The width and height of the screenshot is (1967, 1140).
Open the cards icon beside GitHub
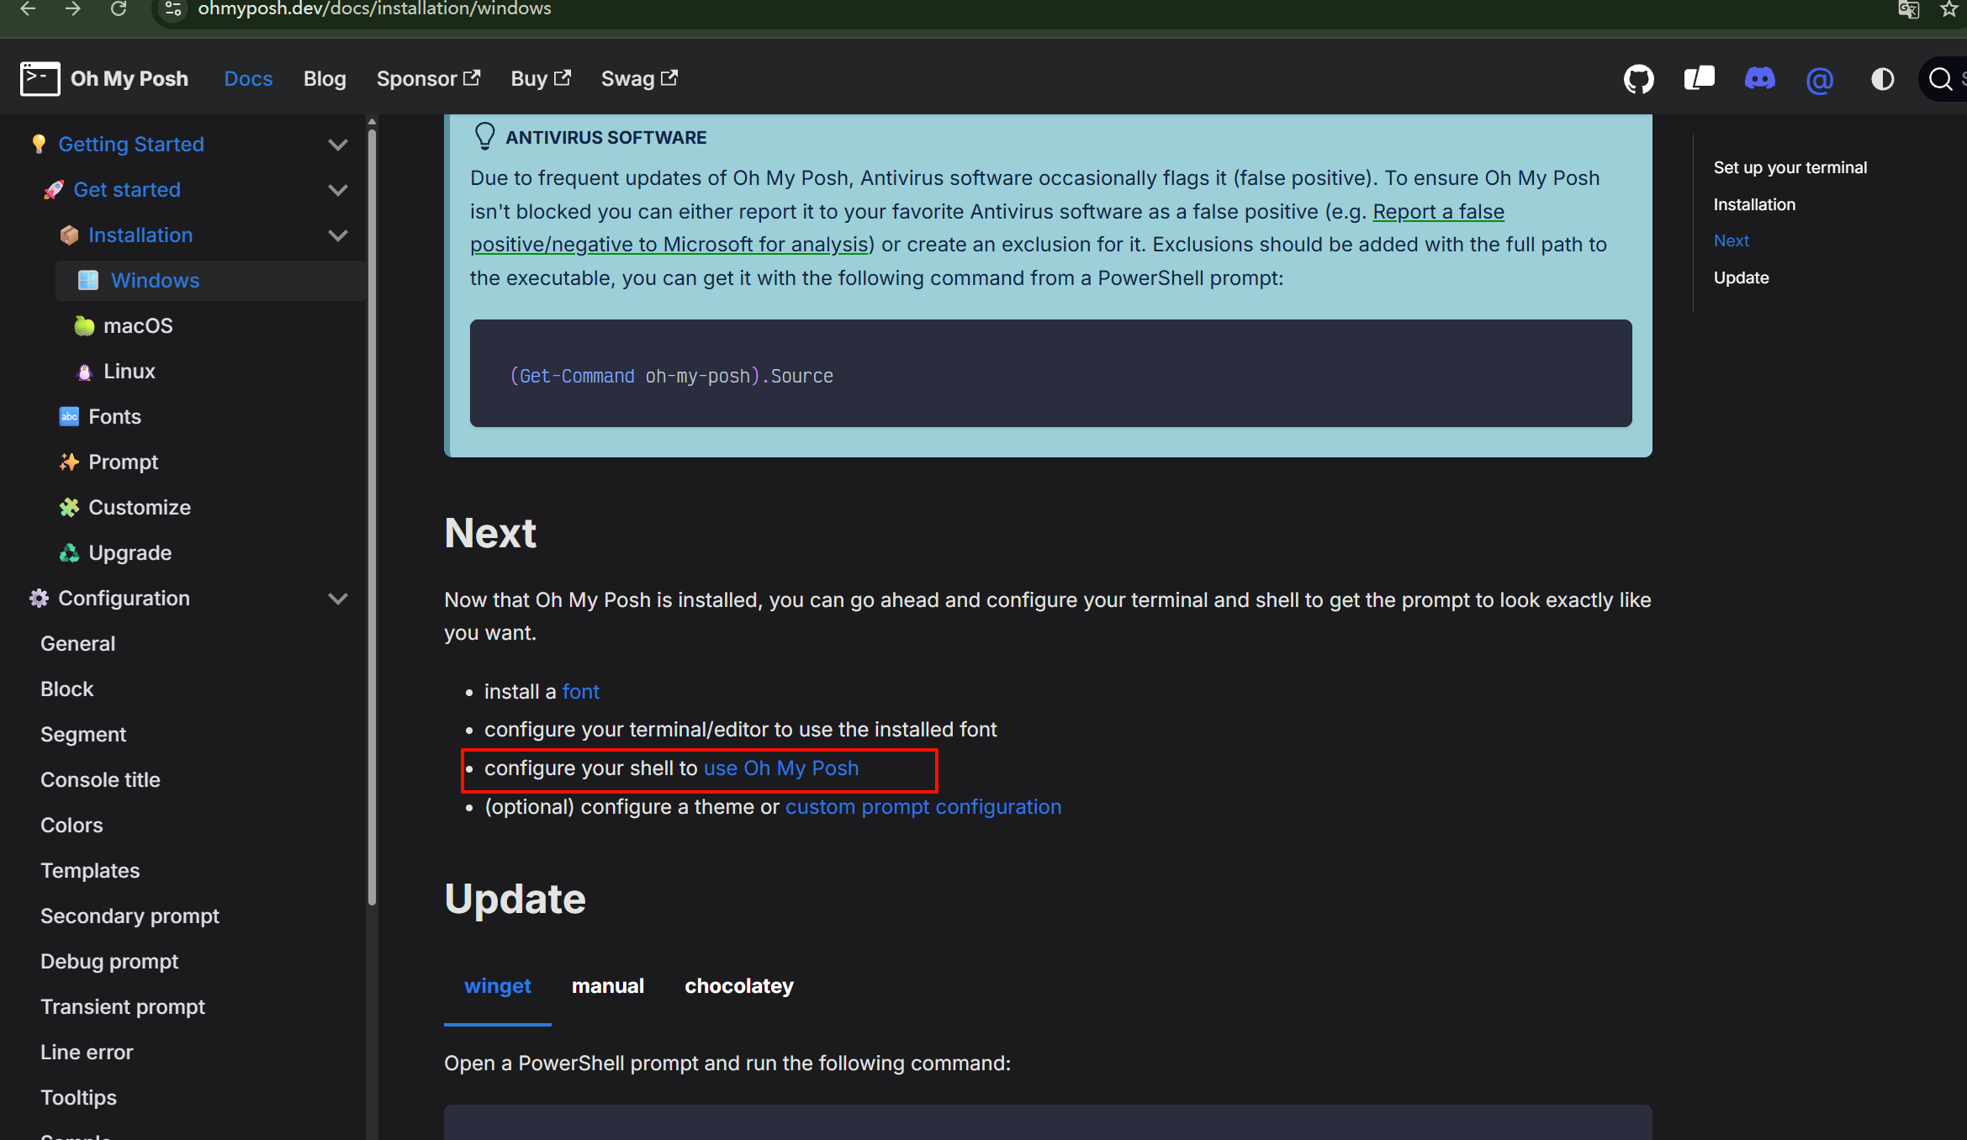coord(1699,79)
